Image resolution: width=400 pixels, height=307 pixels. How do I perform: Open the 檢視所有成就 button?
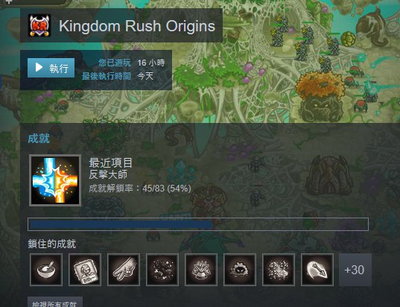point(55,302)
